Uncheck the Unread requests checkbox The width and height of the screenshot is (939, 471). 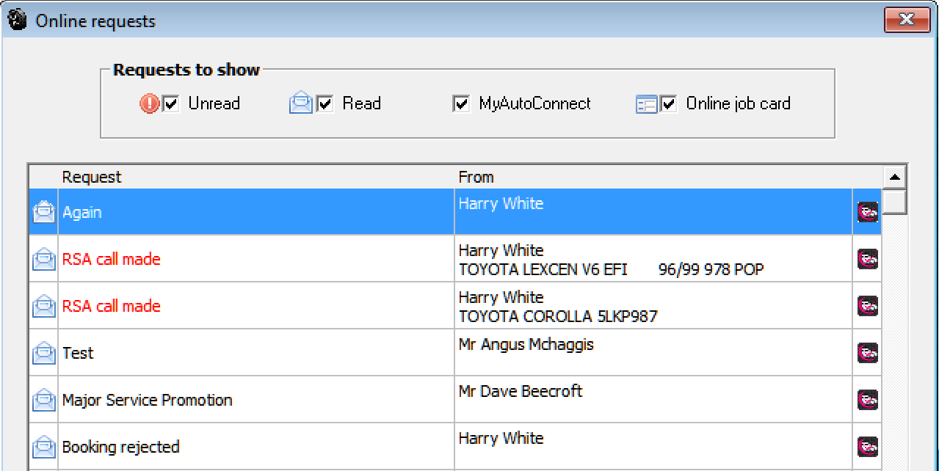(x=171, y=104)
